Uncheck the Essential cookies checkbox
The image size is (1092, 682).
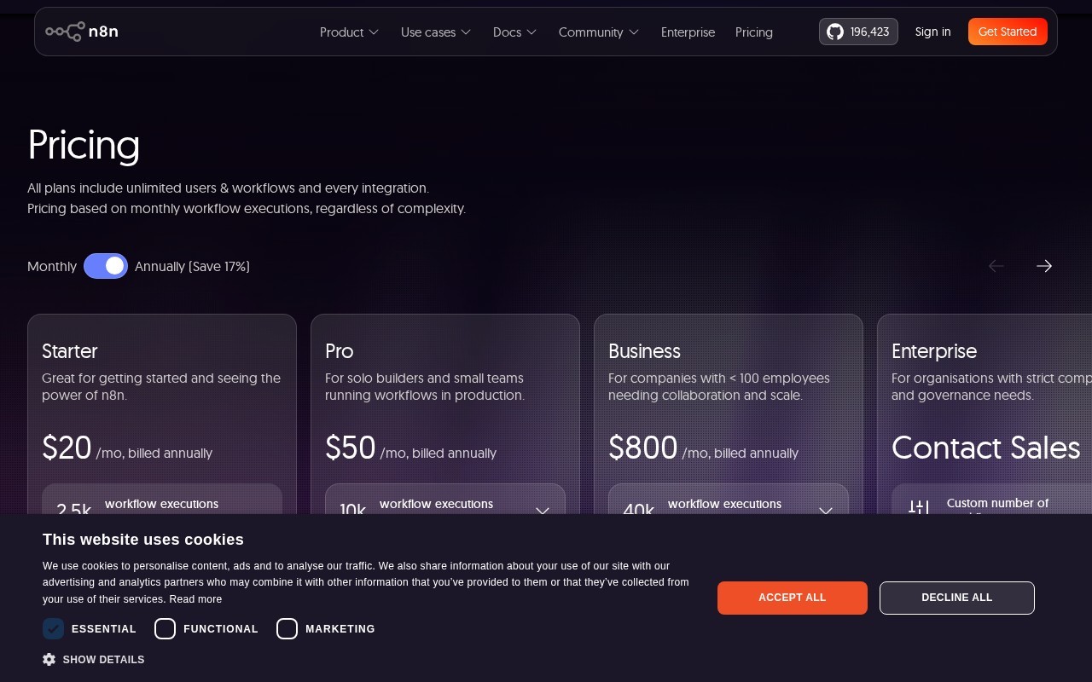54,629
